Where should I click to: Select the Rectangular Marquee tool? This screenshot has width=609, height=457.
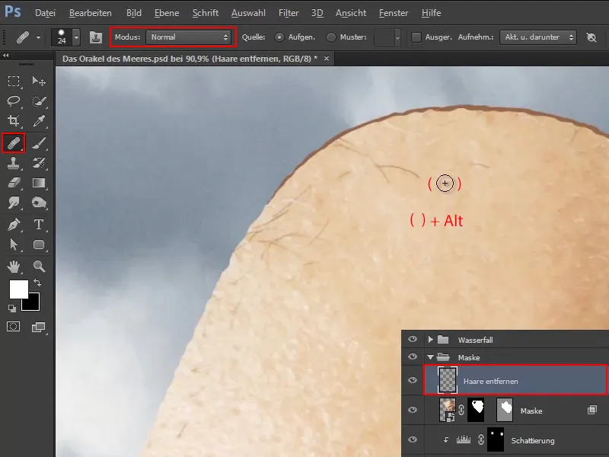click(14, 81)
